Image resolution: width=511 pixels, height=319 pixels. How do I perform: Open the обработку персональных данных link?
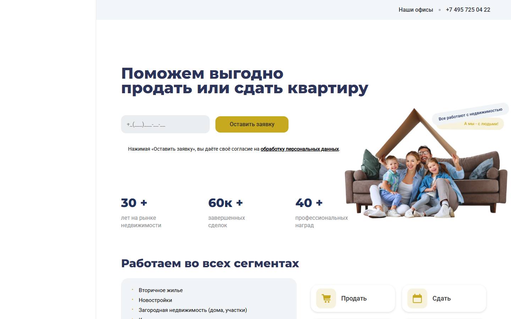(x=300, y=149)
